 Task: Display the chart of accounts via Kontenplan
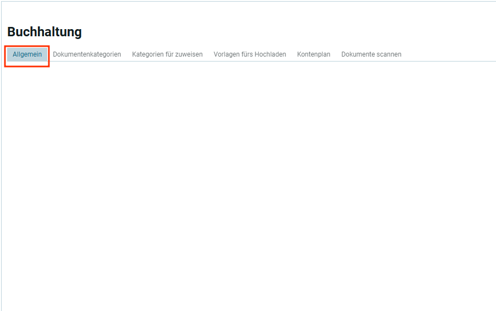(314, 54)
